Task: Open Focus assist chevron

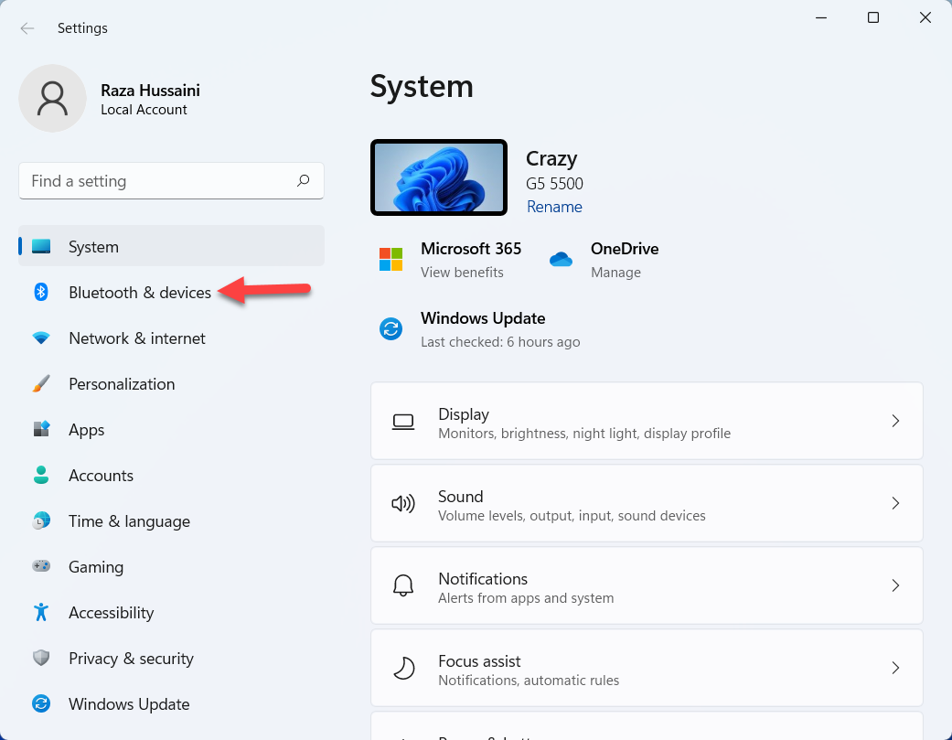Action: (895, 668)
